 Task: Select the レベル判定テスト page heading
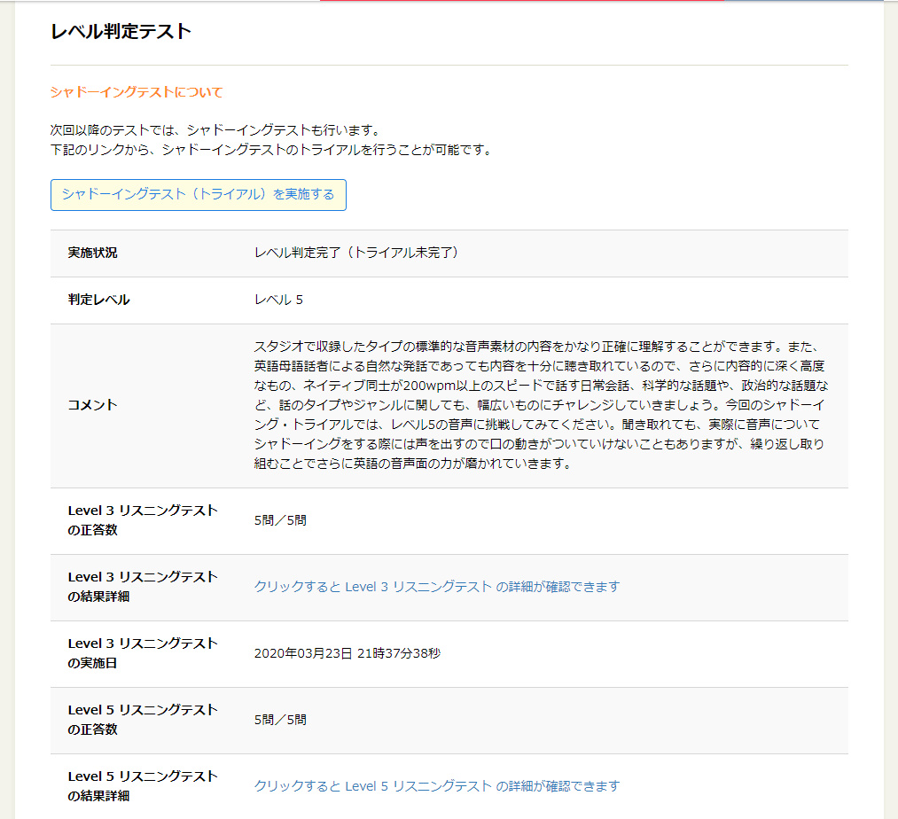[121, 32]
